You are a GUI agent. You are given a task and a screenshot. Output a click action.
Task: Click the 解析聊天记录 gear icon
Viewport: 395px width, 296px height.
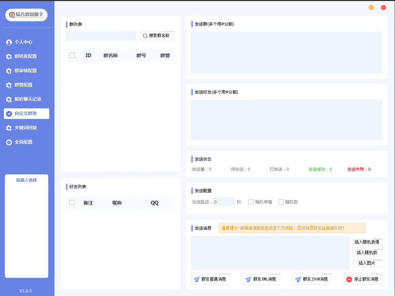(9, 99)
